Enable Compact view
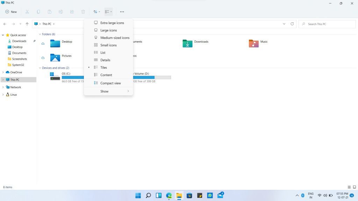 (x=110, y=83)
